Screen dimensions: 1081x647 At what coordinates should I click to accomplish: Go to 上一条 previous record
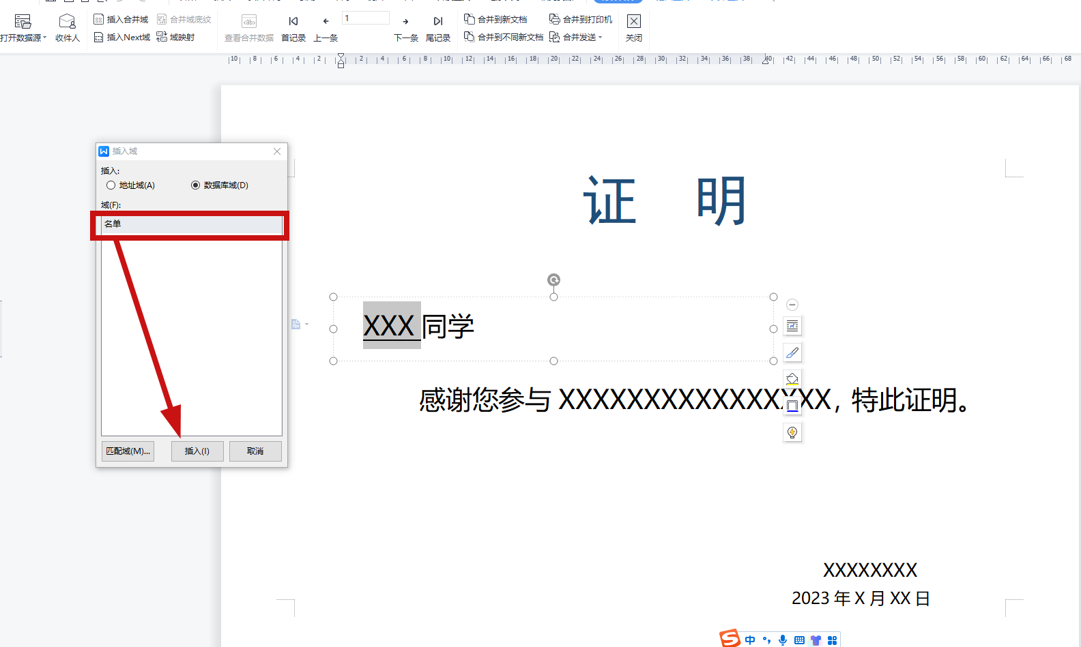point(326,29)
